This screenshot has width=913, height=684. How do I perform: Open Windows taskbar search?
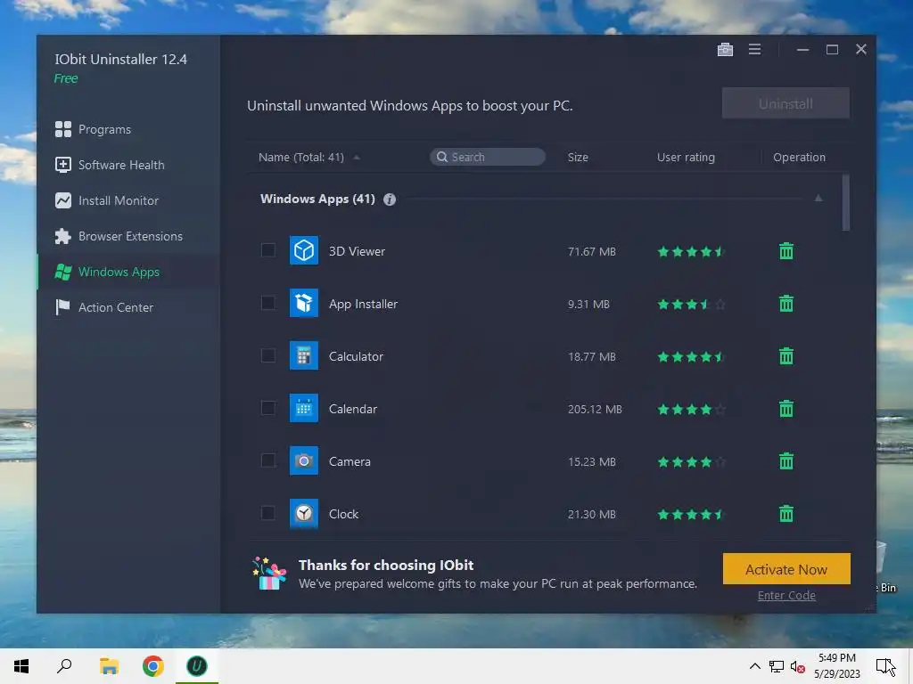click(x=64, y=666)
